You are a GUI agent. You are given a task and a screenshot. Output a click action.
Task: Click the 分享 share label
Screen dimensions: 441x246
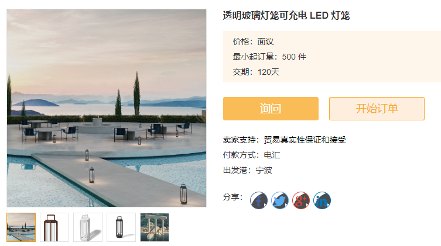(233, 197)
